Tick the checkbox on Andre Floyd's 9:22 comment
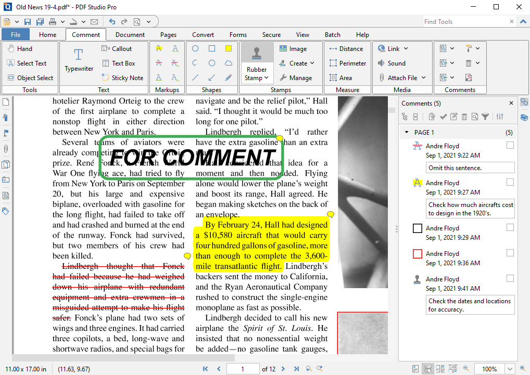Image resolution: width=530 pixels, height=375 pixels. [510, 146]
